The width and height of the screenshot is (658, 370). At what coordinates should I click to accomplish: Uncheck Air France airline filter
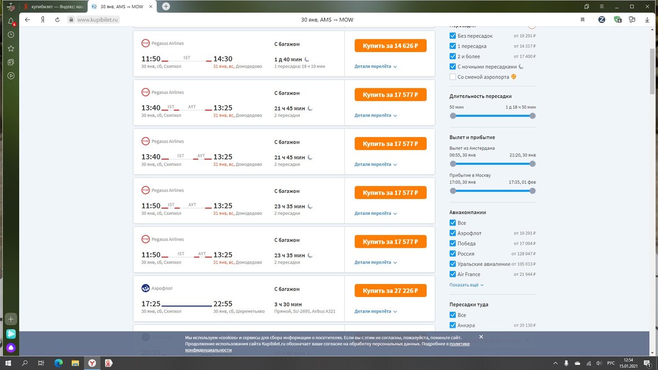(453, 274)
